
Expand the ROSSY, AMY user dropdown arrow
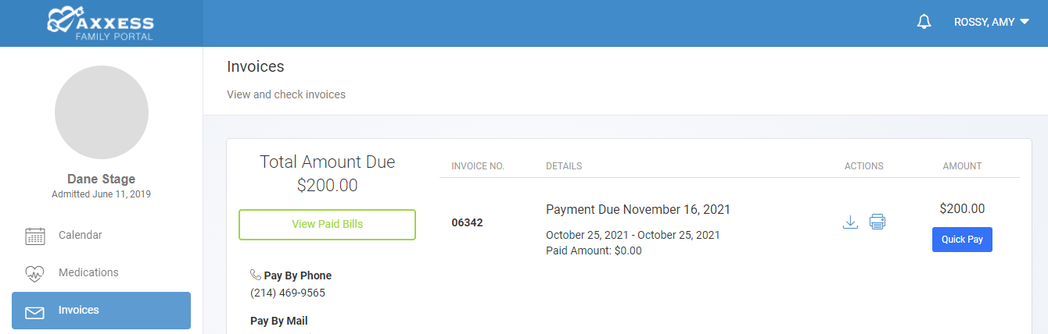point(1025,23)
